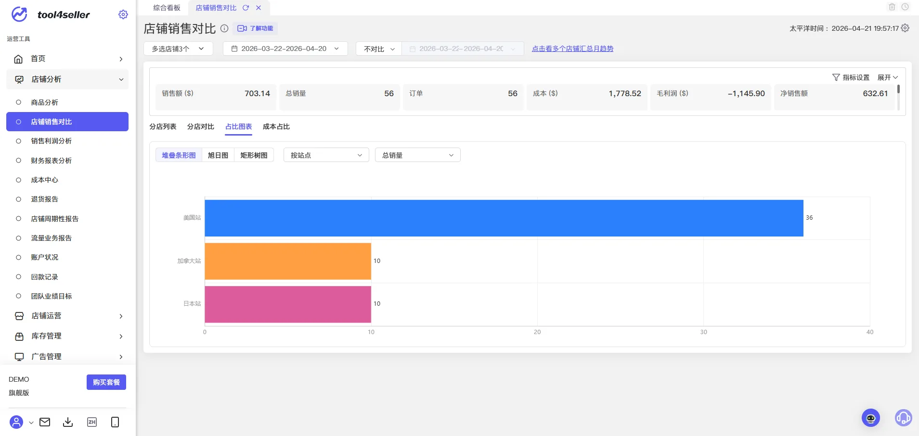Click the 库存管理 inventory icon
This screenshot has width=919, height=436.
pyautogui.click(x=19, y=336)
